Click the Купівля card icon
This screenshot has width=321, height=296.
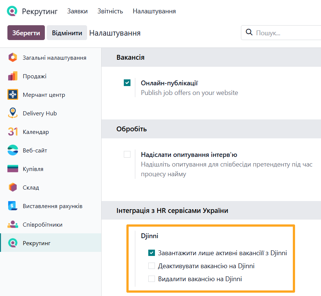(13, 169)
